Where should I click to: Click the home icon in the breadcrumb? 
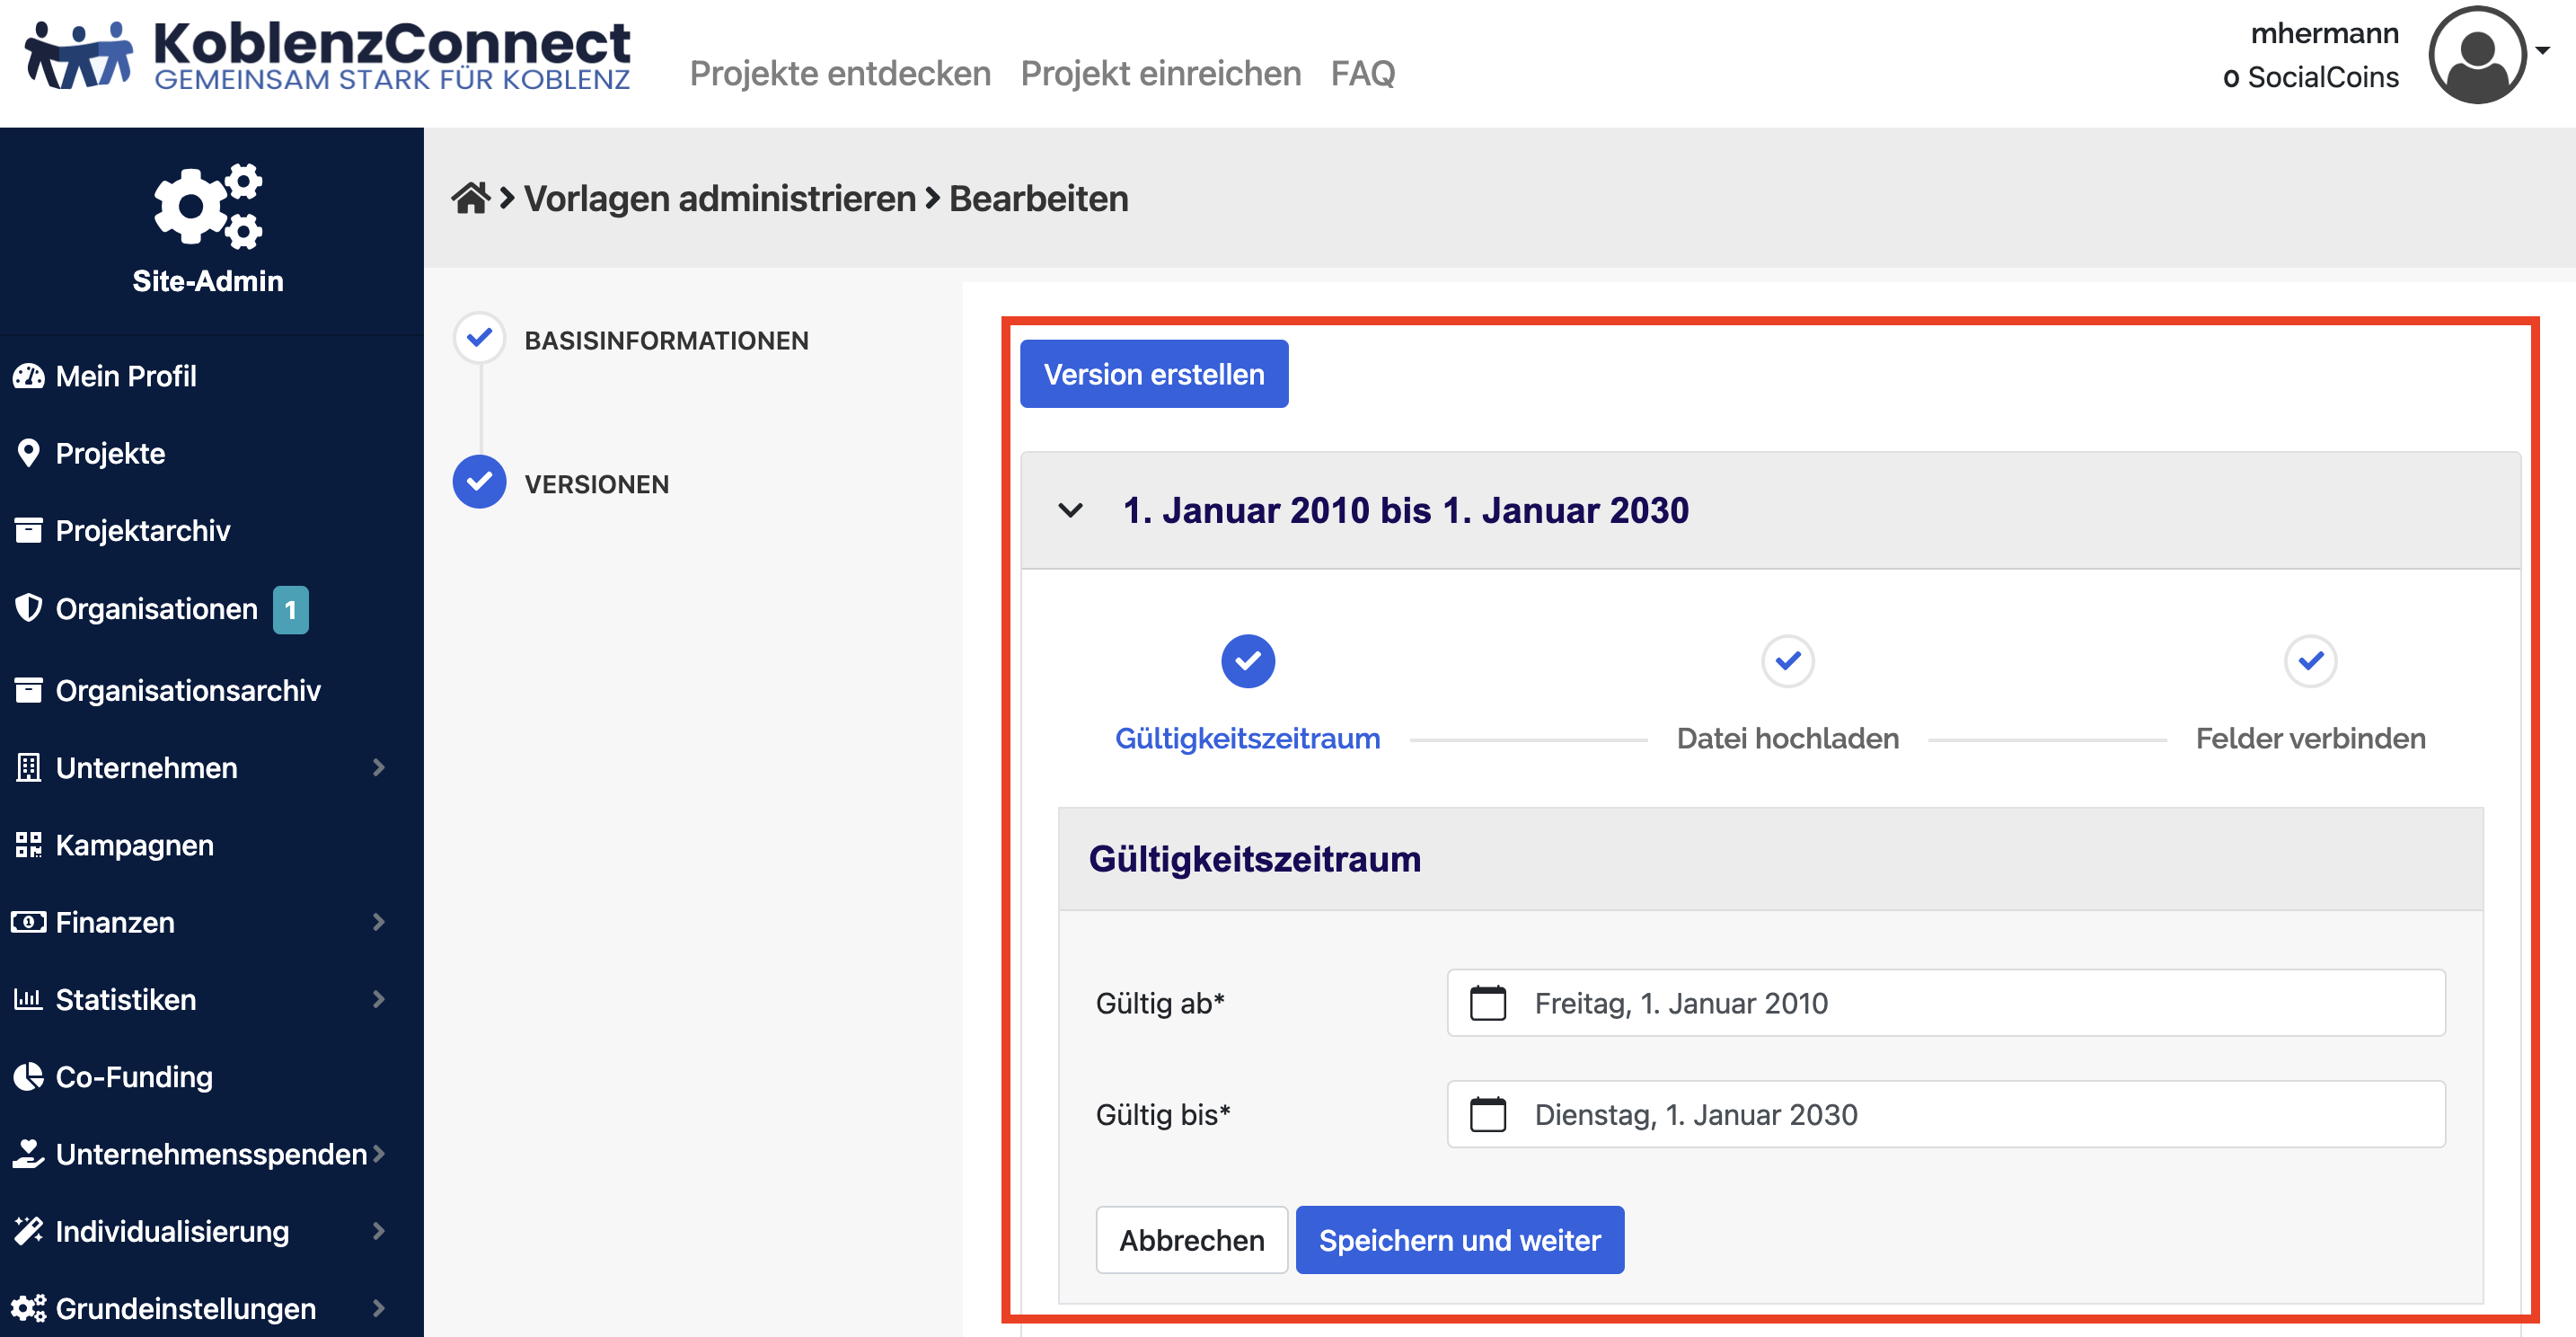click(x=472, y=197)
